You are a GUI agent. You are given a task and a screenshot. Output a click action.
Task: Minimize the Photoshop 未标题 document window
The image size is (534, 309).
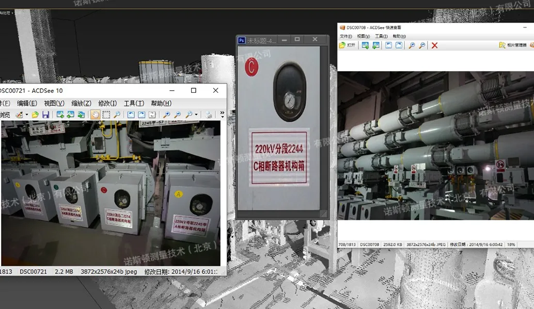(284, 40)
